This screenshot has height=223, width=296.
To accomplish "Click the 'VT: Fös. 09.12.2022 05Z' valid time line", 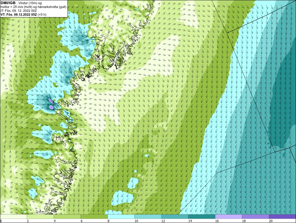I will click(19, 15).
